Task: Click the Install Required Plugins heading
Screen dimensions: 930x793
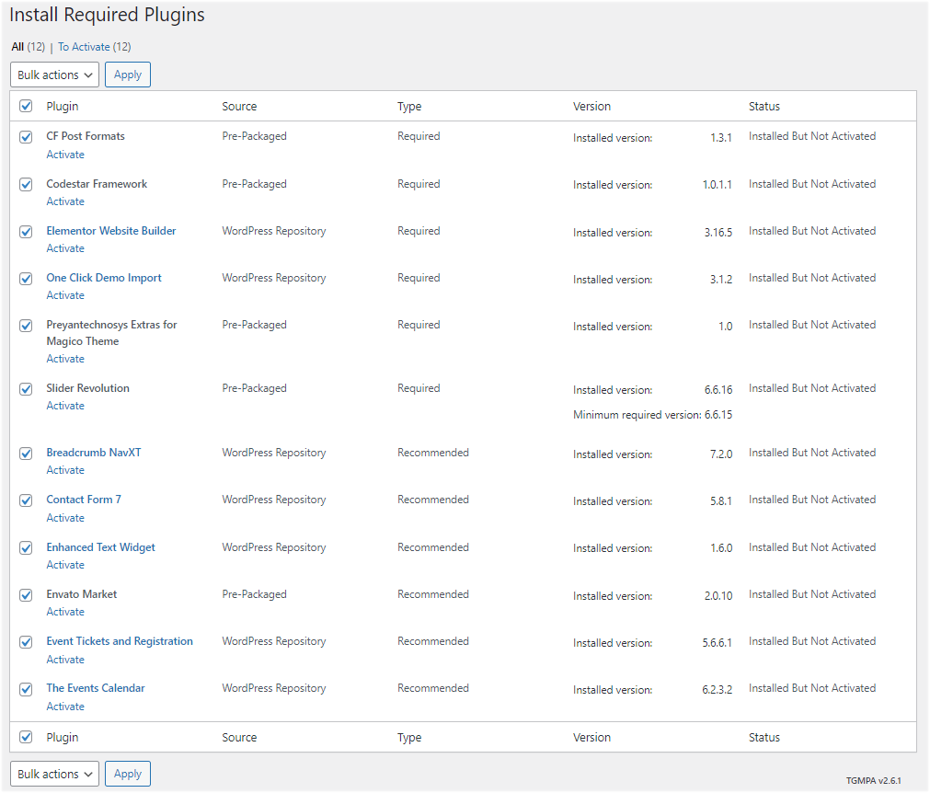Action: 108,15
